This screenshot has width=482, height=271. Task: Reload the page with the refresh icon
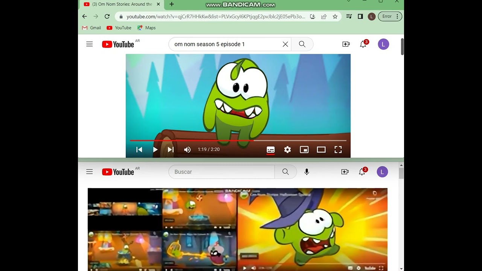107,17
